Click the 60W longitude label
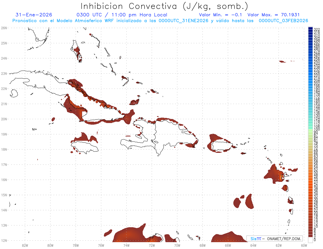323x249 pixels. tap(304, 245)
